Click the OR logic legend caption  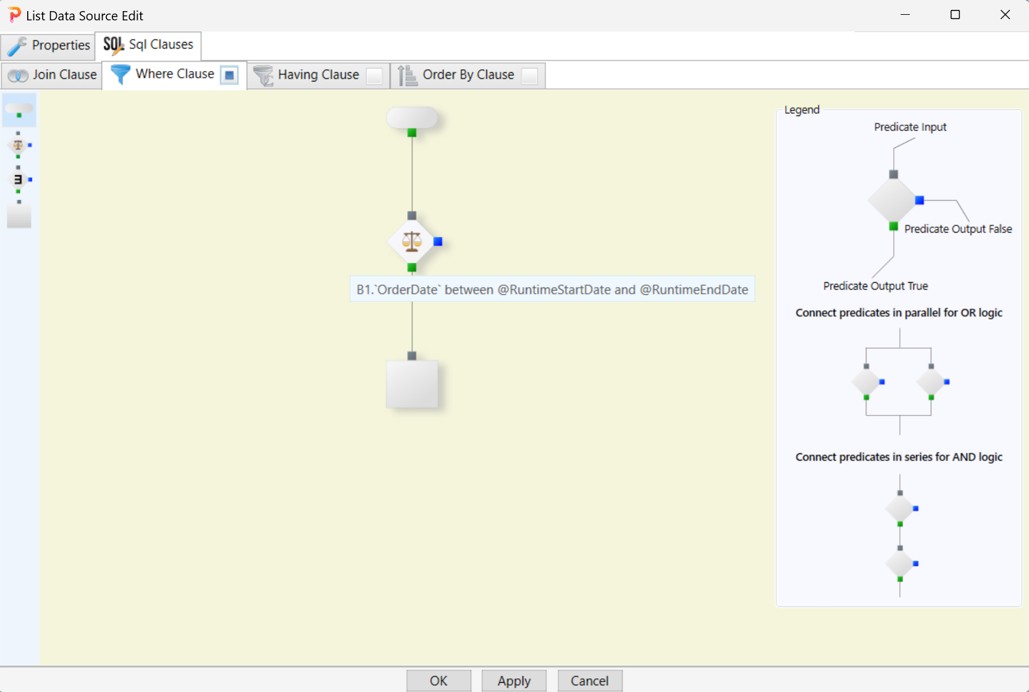899,312
